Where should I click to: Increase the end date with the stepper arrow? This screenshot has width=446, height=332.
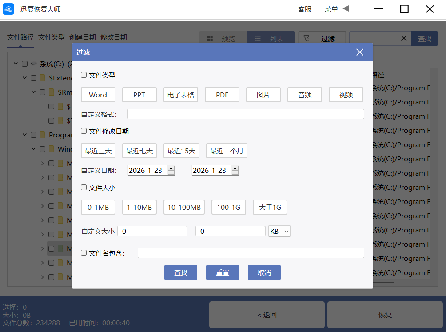click(x=235, y=168)
